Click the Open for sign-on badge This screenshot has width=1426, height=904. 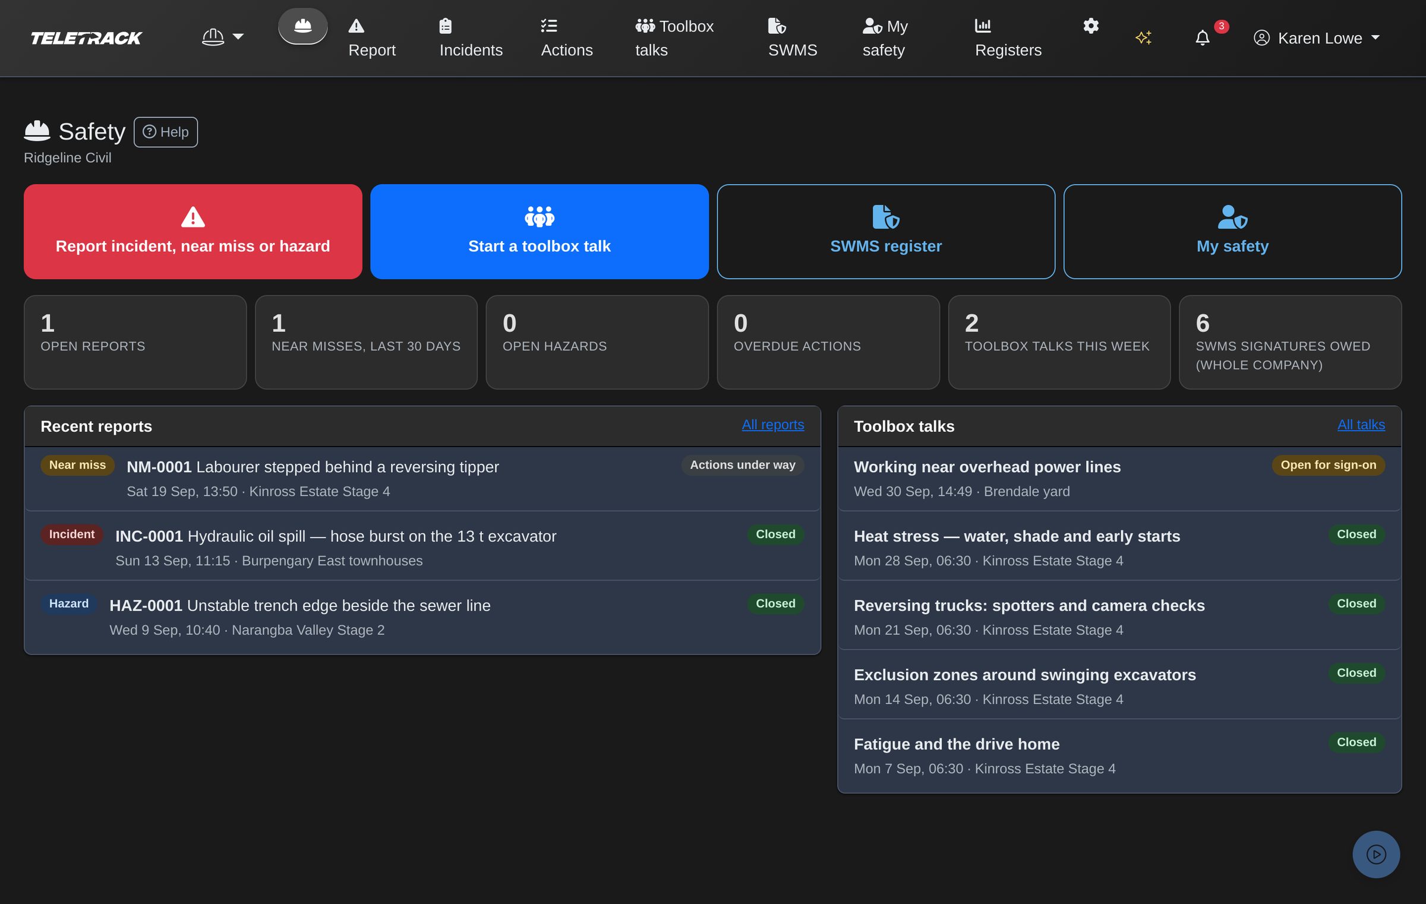click(x=1328, y=465)
